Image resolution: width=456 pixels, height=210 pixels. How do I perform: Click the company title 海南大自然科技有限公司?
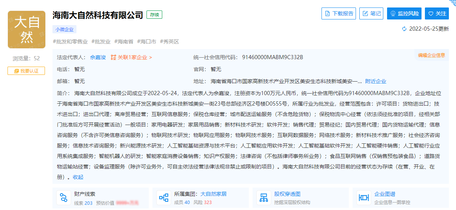click(x=98, y=15)
